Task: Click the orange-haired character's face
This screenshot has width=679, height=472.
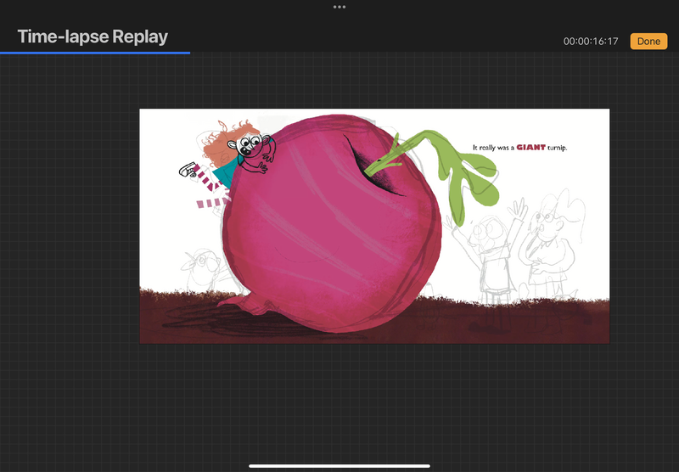Action: 250,149
